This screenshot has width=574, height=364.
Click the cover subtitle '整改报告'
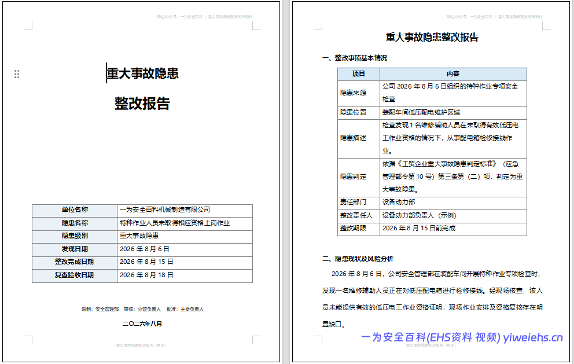coord(142,103)
